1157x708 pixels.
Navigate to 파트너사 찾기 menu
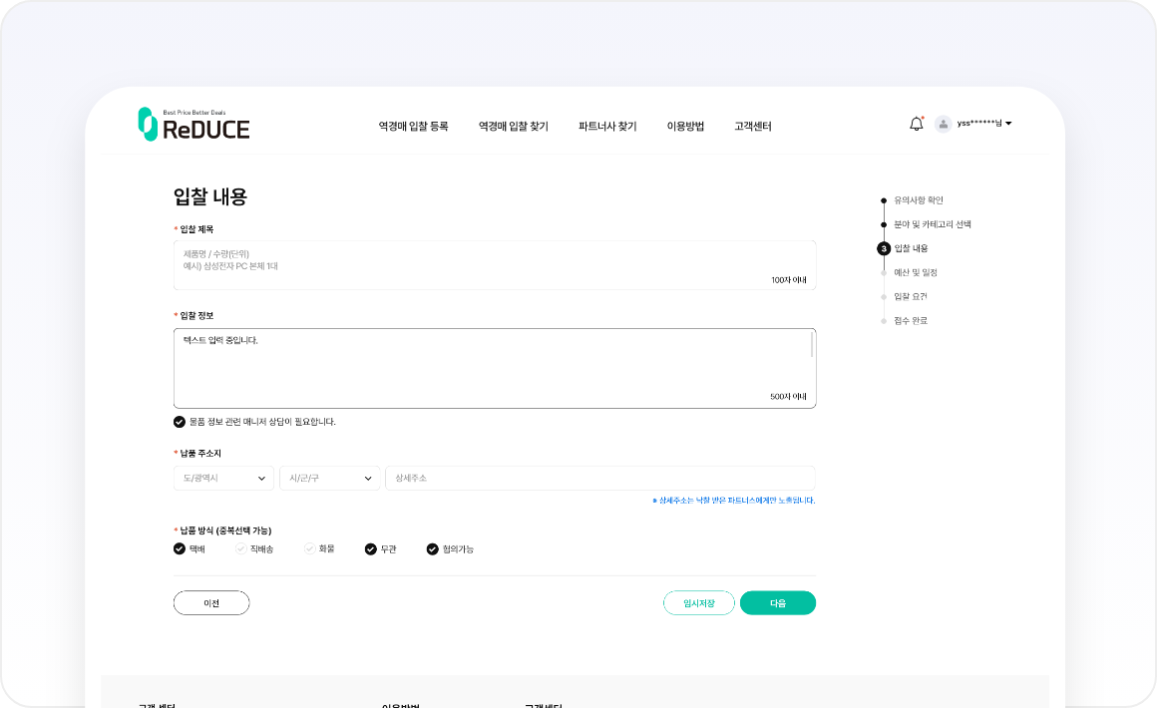pos(606,127)
